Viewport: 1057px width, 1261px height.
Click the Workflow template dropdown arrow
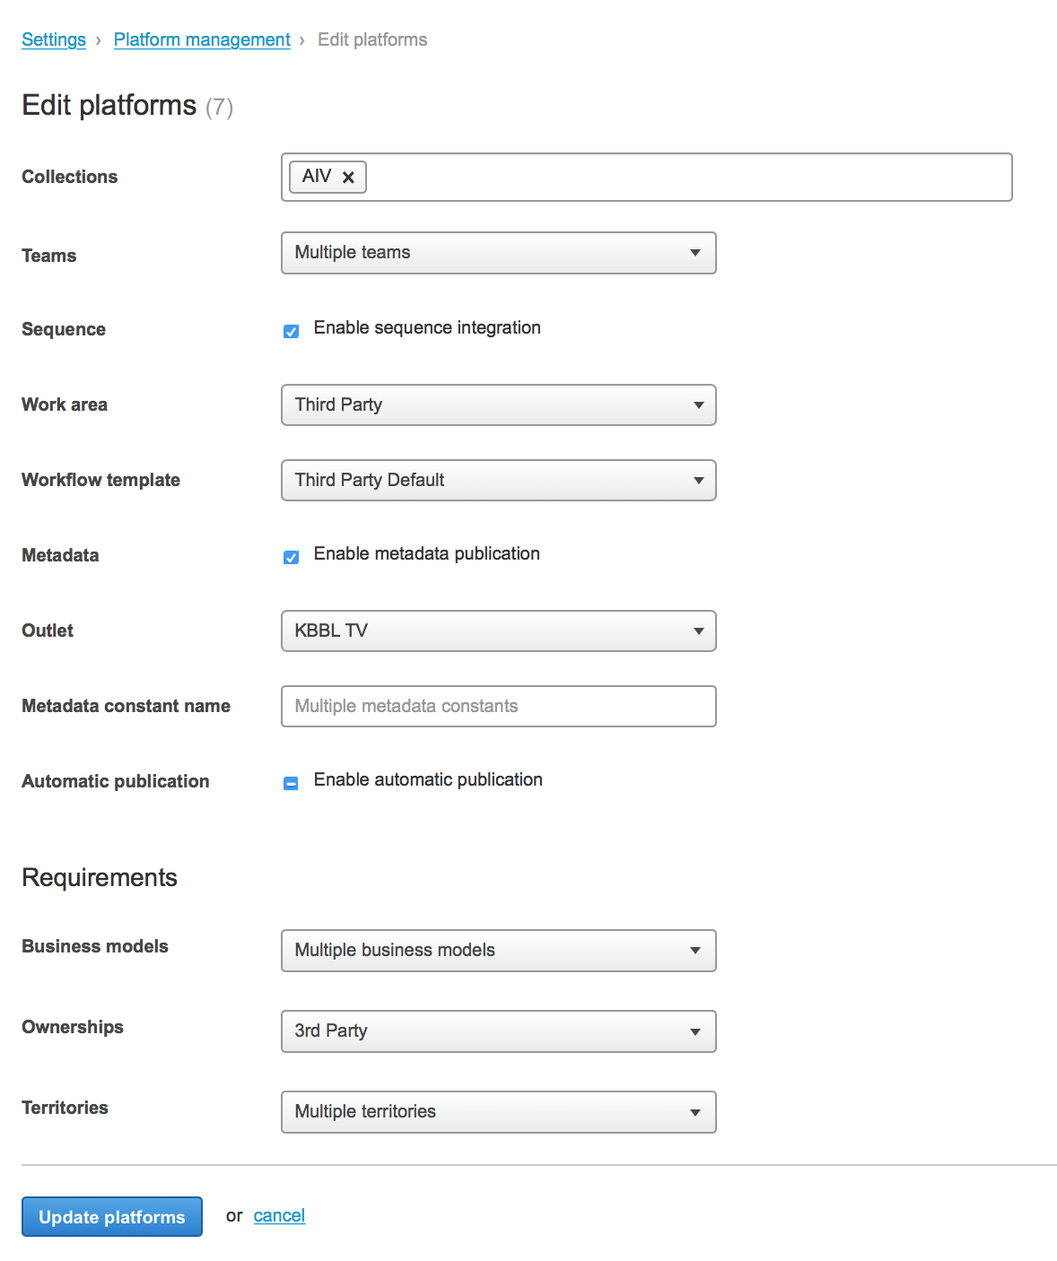699,480
